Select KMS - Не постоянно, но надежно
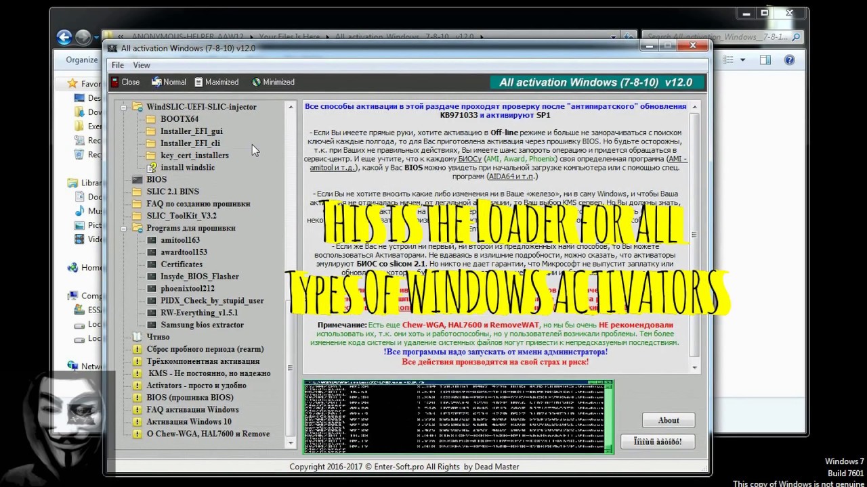The image size is (867, 487). (x=209, y=373)
